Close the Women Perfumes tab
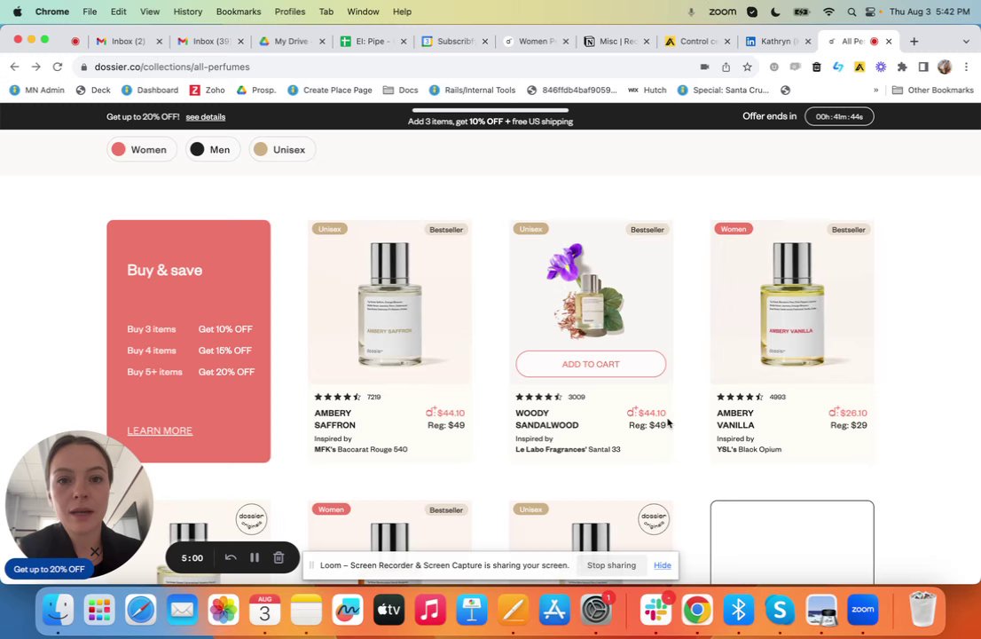 point(566,42)
